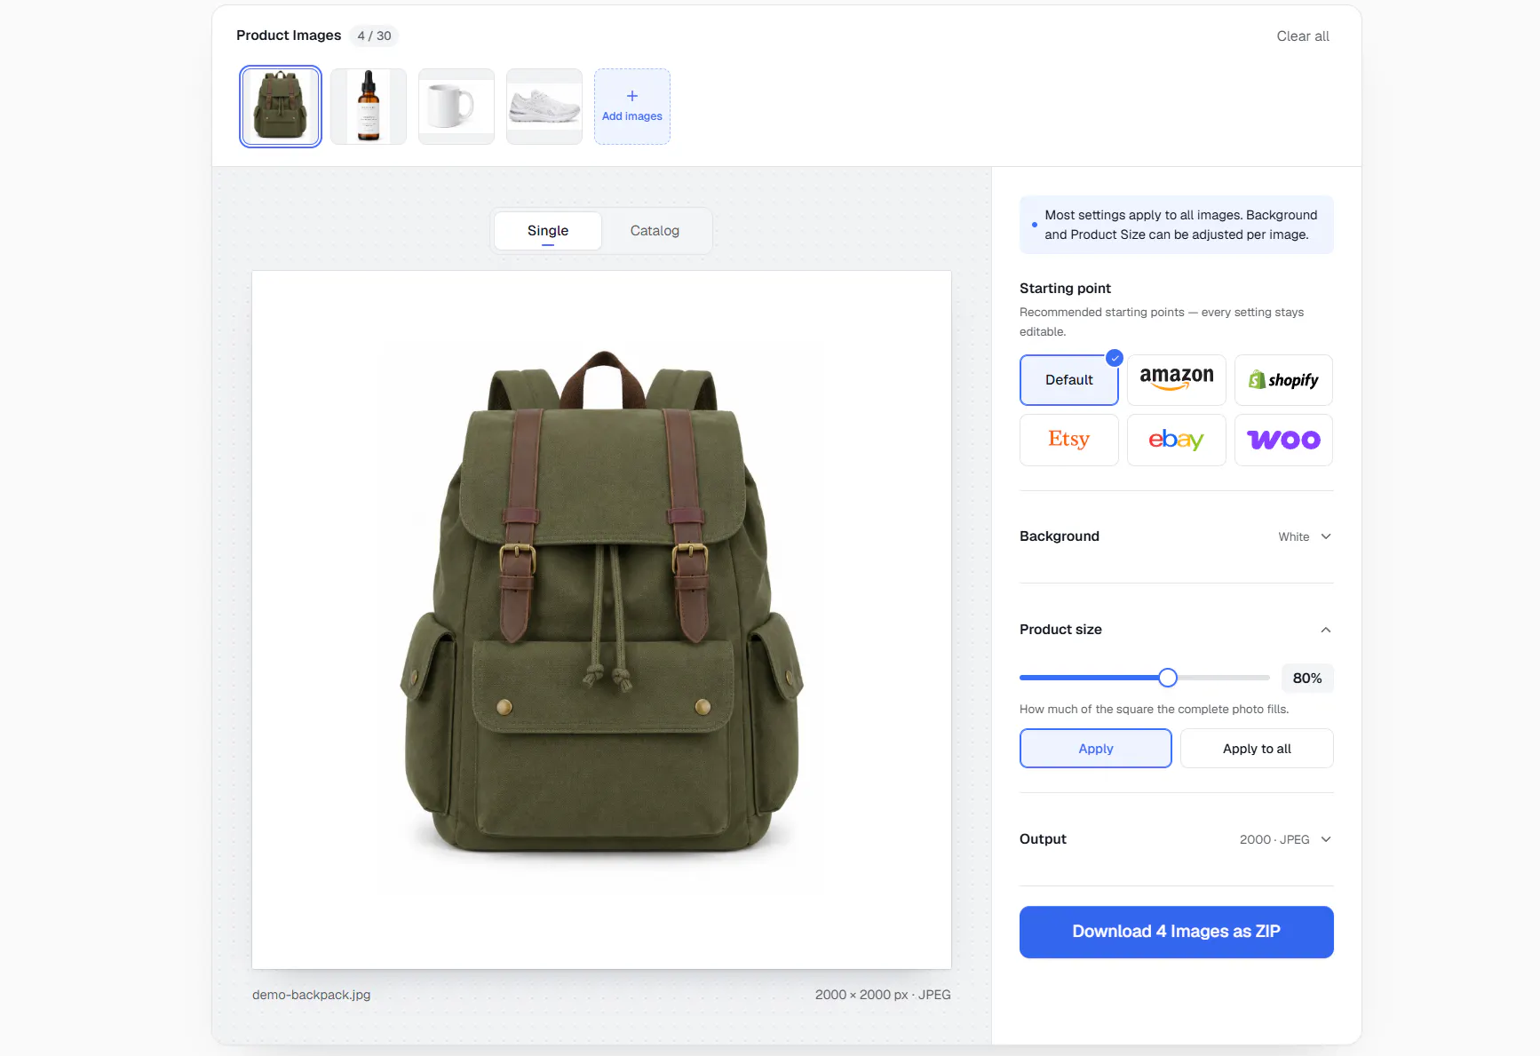Screen dimensions: 1540x1056
Task: Expand the Output 2000 JPEG settings
Action: pyautogui.click(x=1176, y=839)
